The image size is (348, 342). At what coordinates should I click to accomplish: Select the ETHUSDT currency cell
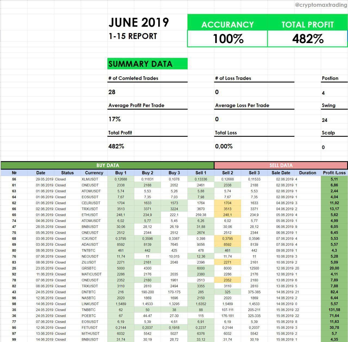click(x=94, y=215)
